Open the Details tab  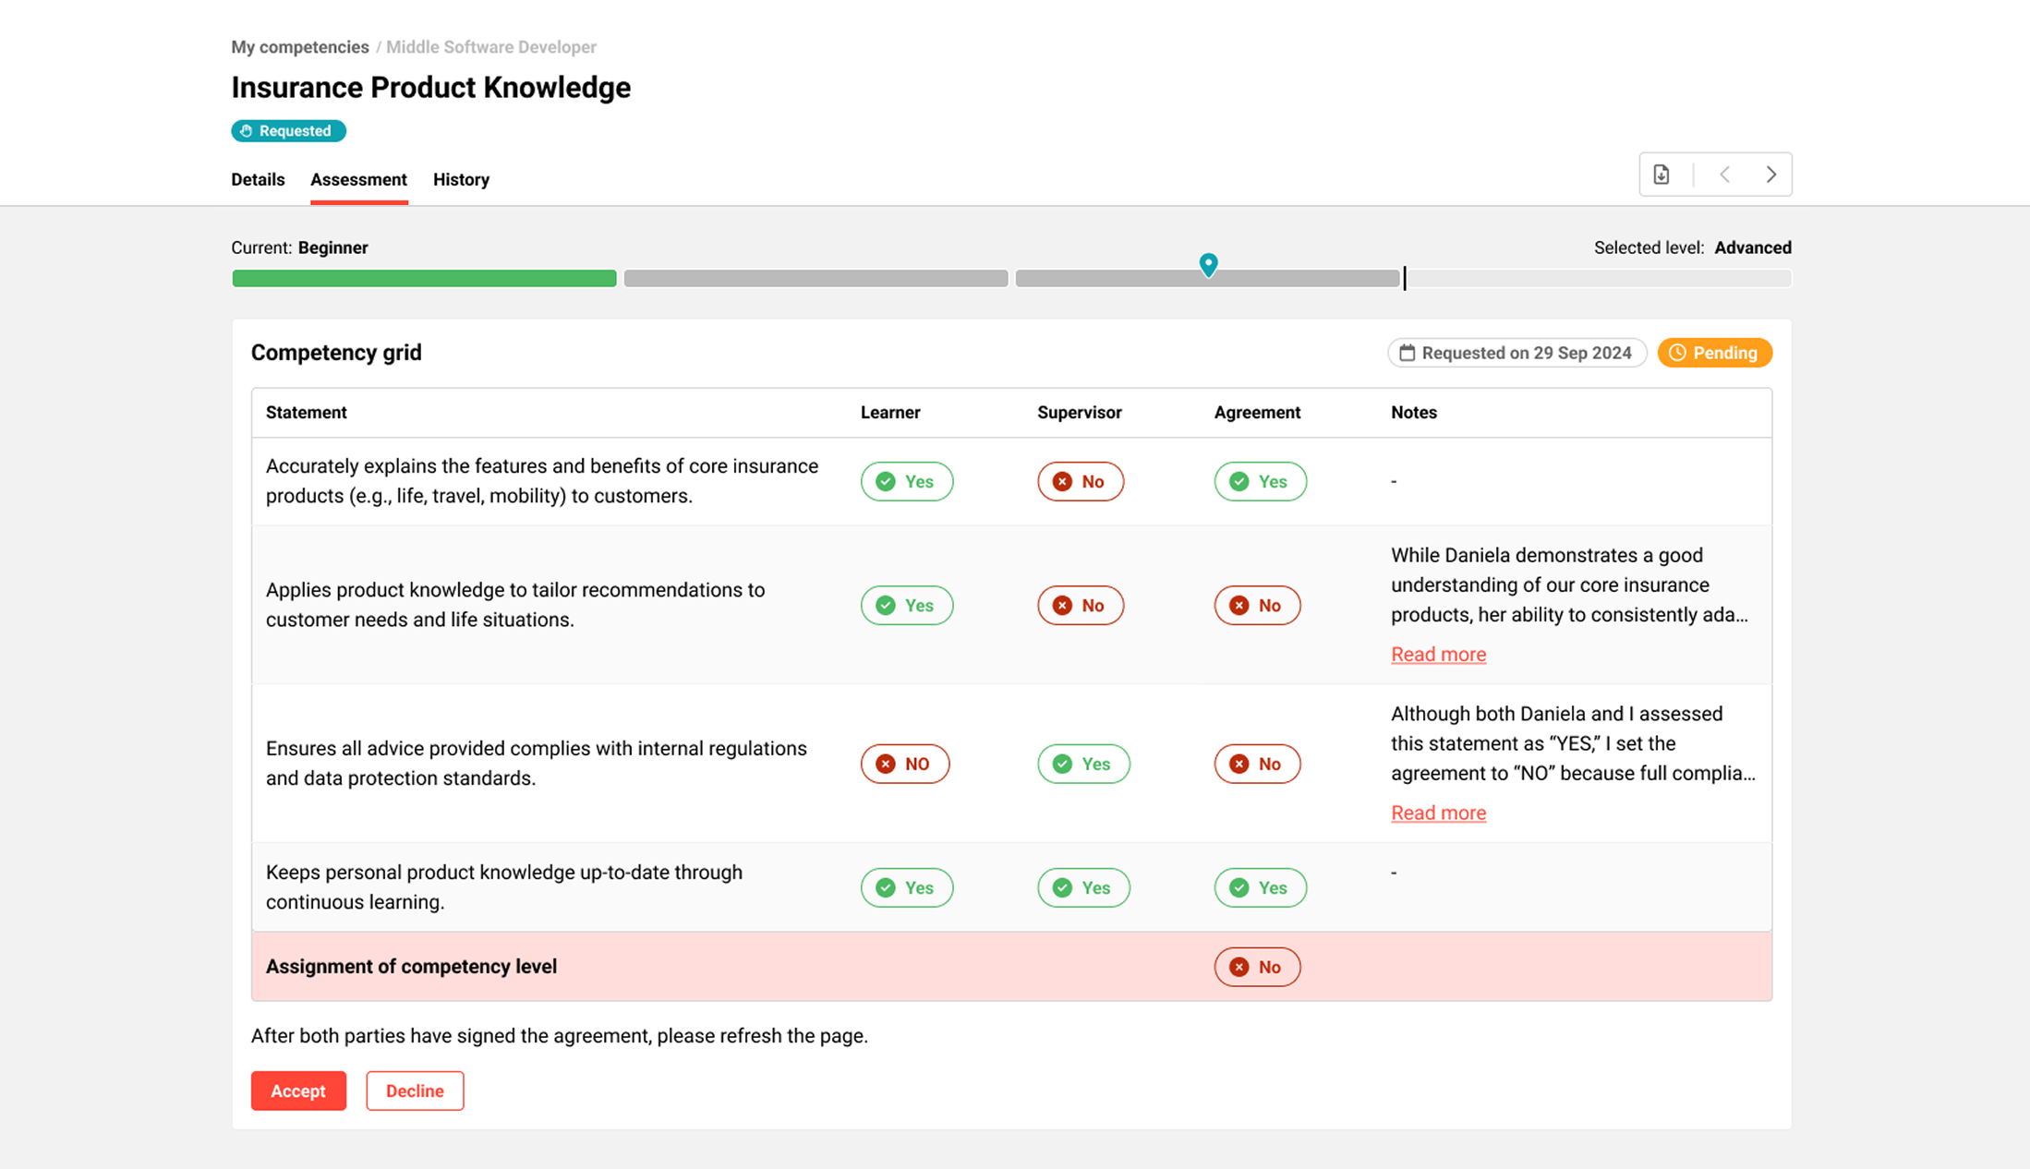[x=258, y=179]
